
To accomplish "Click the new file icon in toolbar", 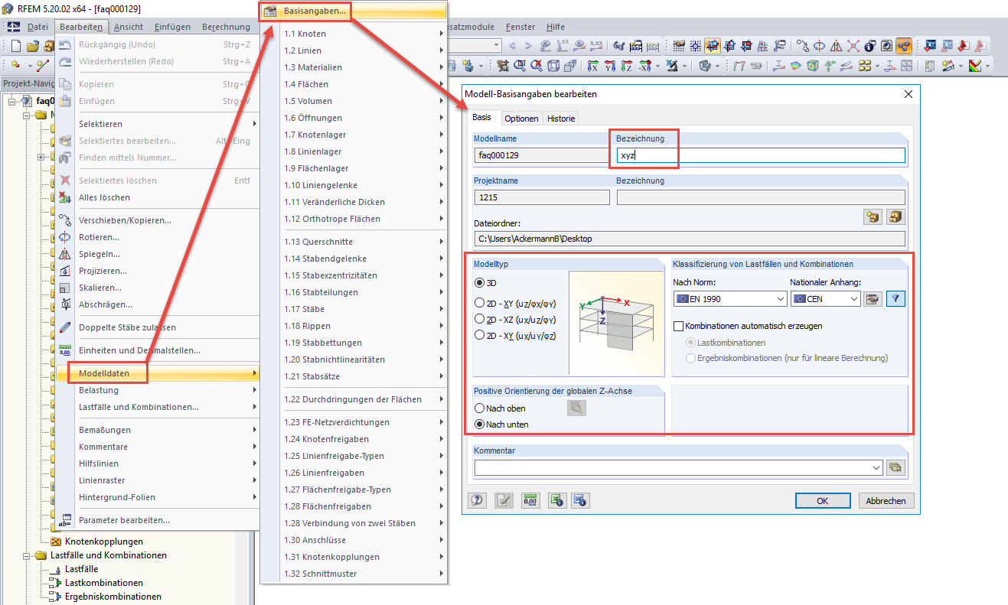I will 16,46.
